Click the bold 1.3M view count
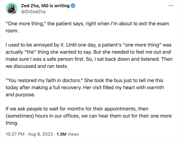The image size is (179, 142). [x=61, y=134]
